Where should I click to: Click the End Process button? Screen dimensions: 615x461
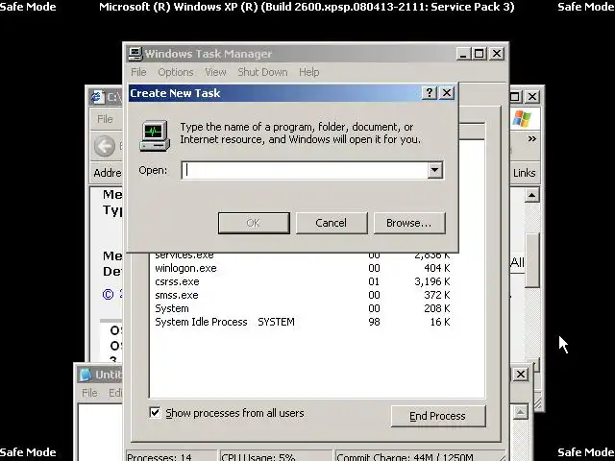[x=438, y=416]
